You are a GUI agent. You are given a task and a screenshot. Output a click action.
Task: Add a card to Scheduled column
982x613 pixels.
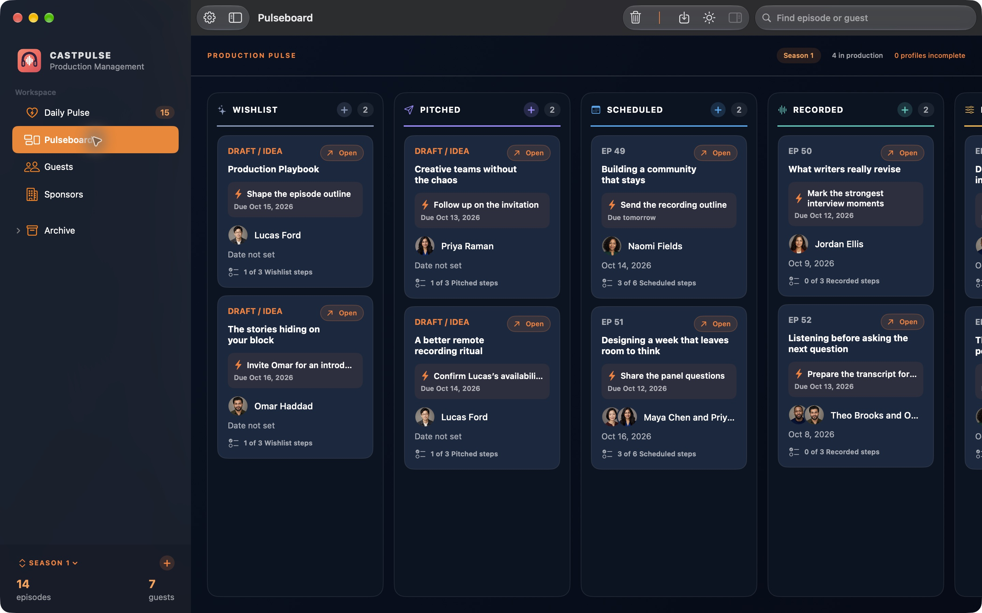(718, 110)
